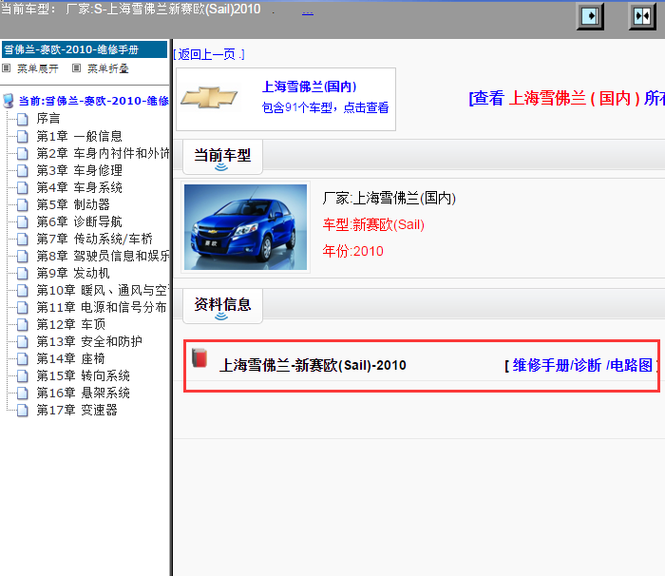Click the page icon beside 第6章 诊断导航

23,222
